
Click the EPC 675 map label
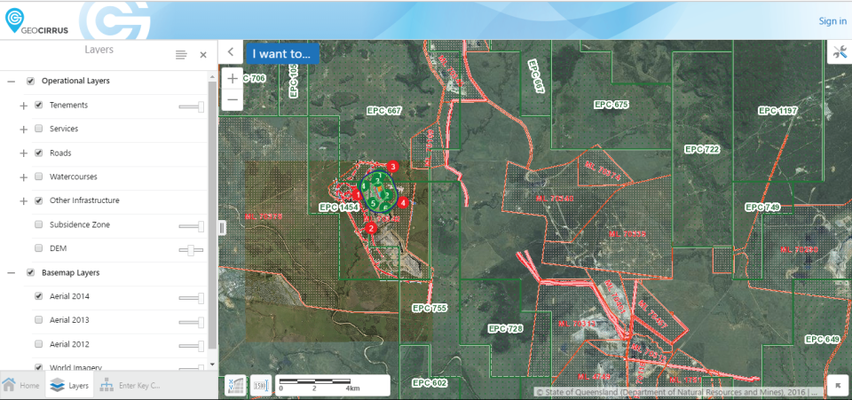coord(611,105)
